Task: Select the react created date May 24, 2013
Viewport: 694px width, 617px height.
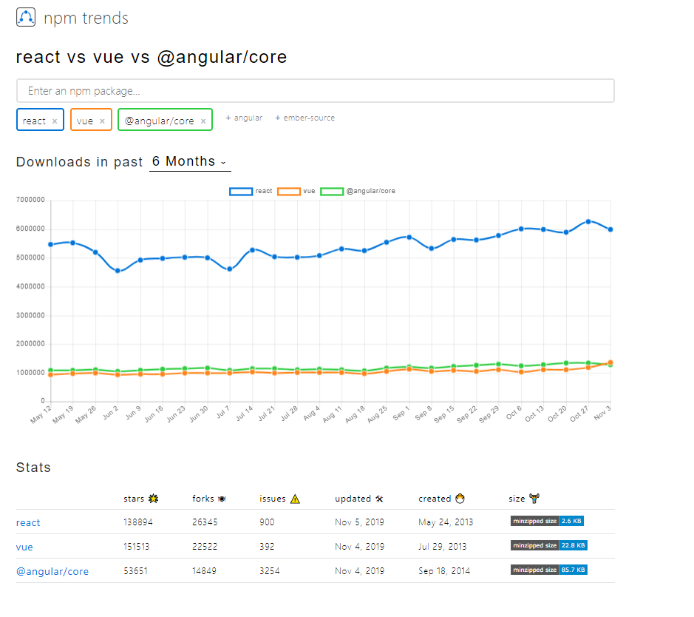Action: pyautogui.click(x=446, y=522)
